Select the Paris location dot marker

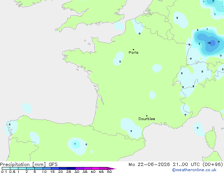click(x=134, y=49)
